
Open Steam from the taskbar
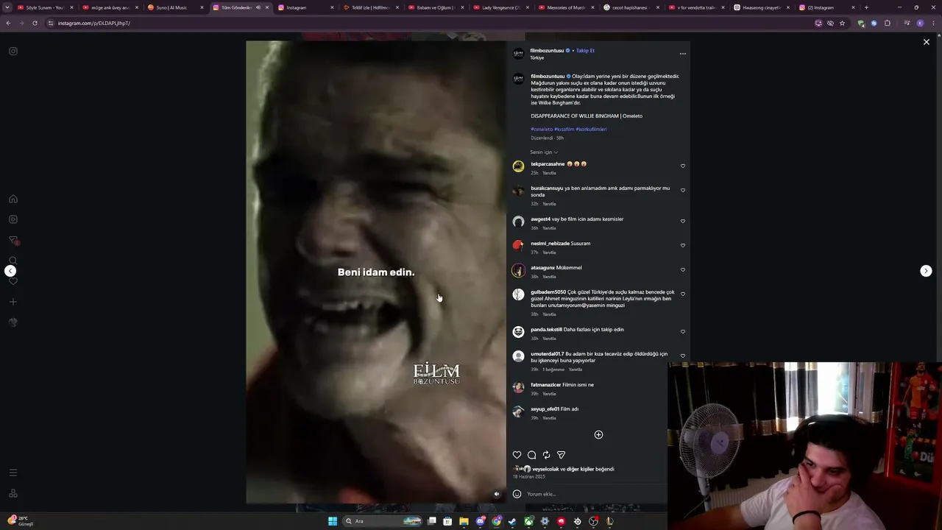coord(513,521)
